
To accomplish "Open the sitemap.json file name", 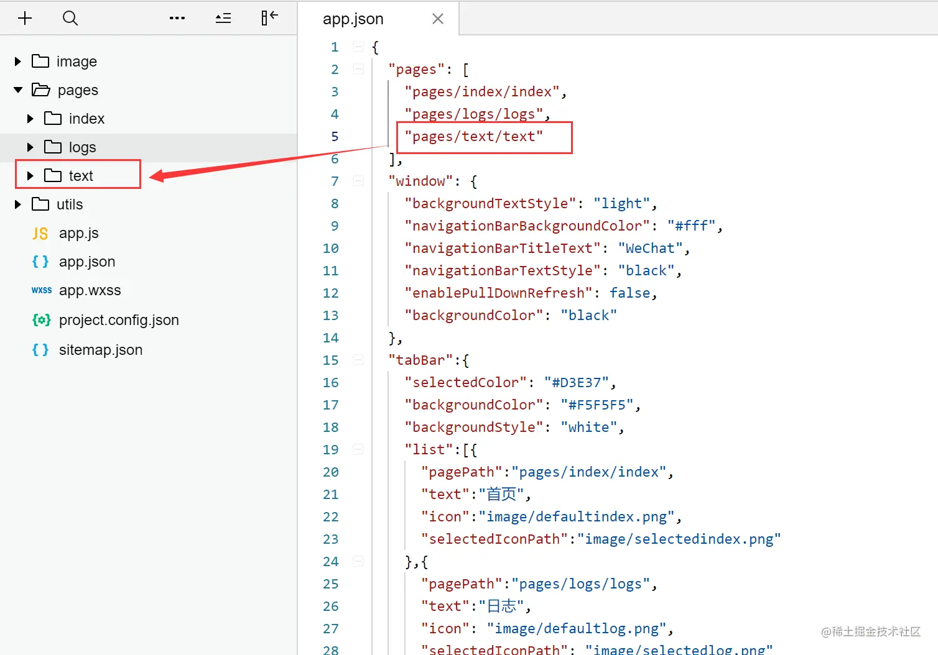I will click(101, 350).
